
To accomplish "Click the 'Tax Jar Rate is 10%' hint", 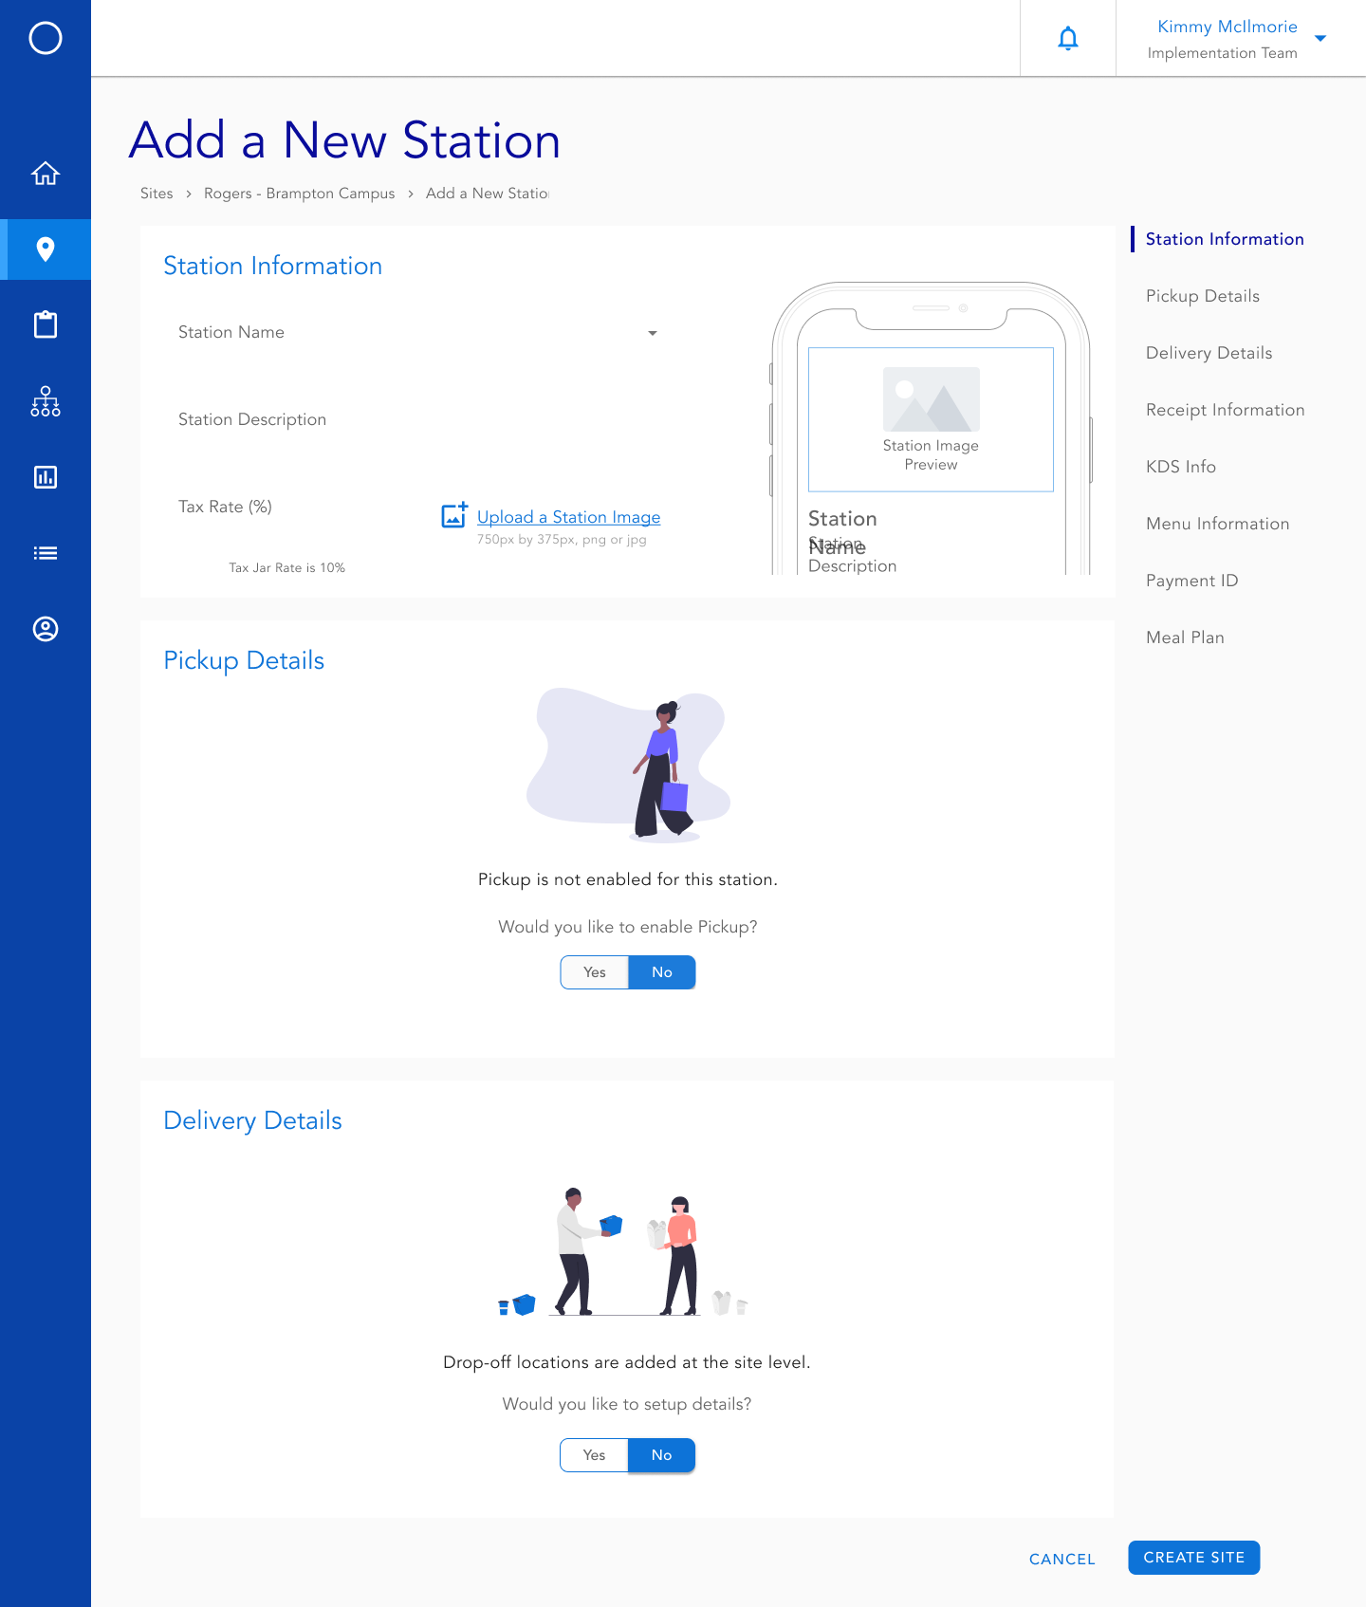I will pos(287,568).
